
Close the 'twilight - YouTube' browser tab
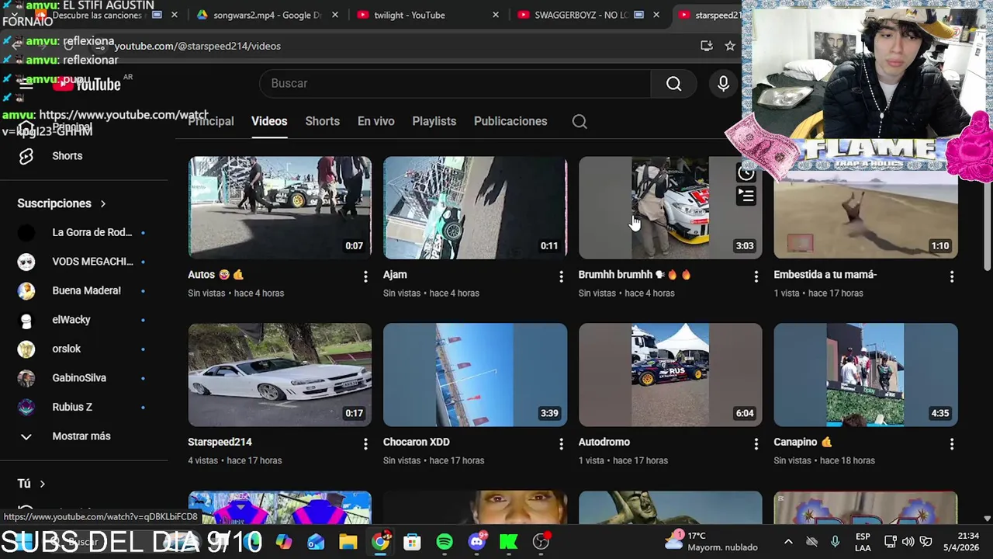click(496, 15)
